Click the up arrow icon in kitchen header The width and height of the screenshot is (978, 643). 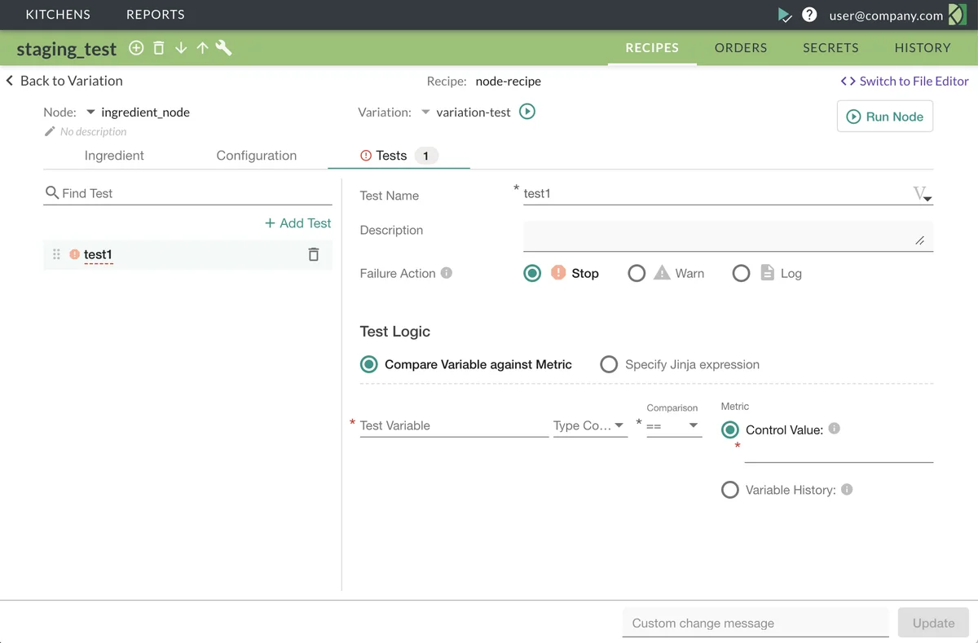coord(202,48)
